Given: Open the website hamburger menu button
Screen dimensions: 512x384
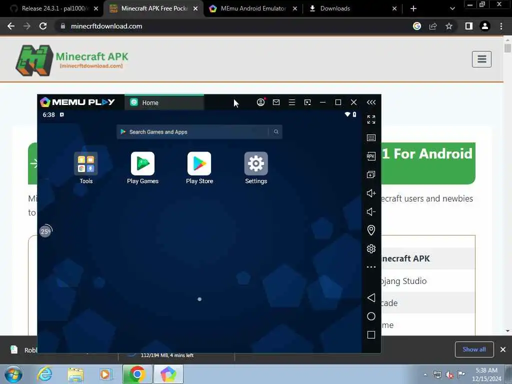Looking at the screenshot, I should tap(481, 59).
